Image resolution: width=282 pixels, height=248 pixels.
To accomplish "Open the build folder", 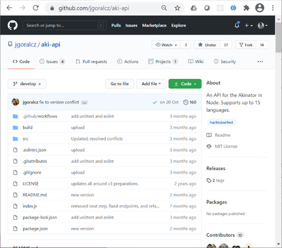I will click(28, 128).
